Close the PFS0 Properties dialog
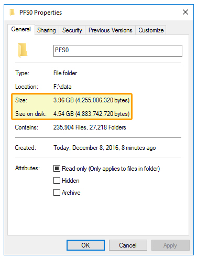197x259 pixels. [185, 12]
